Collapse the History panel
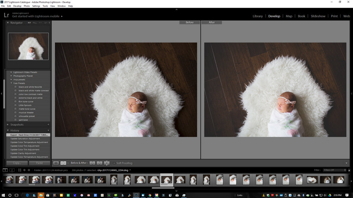Viewport: 353px width, 198px height. pyautogui.click(x=8, y=130)
